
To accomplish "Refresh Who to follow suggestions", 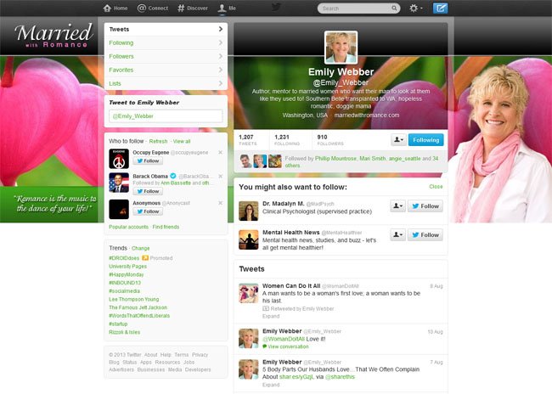I will click(158, 141).
